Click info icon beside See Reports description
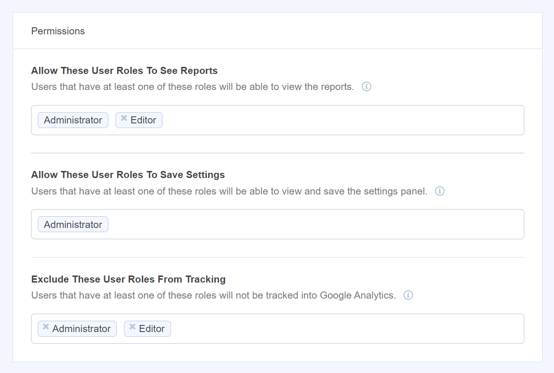The image size is (554, 373). pyautogui.click(x=367, y=87)
